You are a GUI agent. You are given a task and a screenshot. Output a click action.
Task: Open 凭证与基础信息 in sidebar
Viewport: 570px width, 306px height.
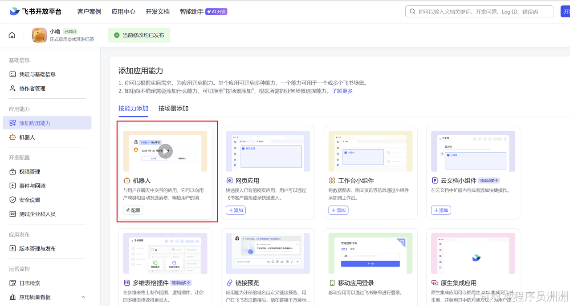(47, 74)
